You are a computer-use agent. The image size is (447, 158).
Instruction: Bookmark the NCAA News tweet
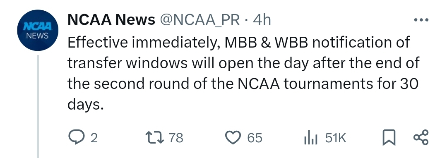(389, 137)
